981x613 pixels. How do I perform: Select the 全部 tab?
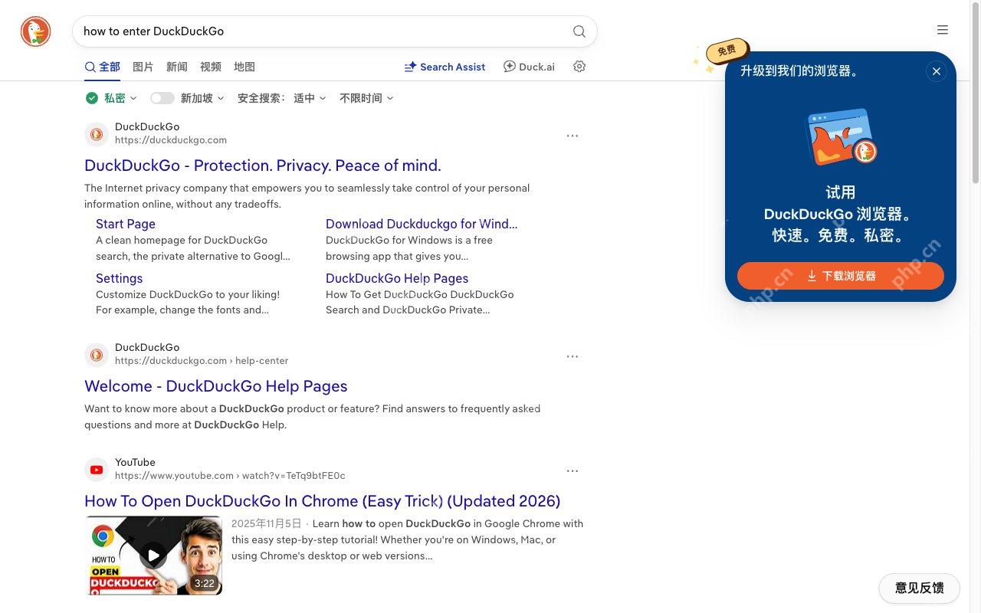[x=102, y=67]
